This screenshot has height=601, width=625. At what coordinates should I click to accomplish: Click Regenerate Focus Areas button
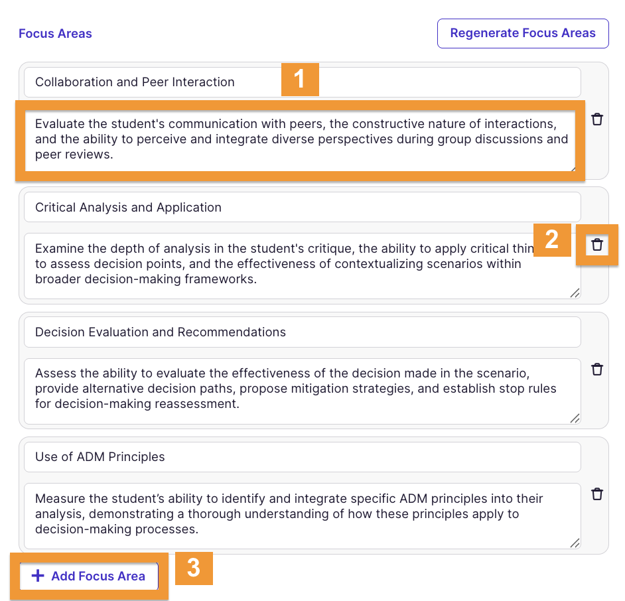tap(523, 33)
